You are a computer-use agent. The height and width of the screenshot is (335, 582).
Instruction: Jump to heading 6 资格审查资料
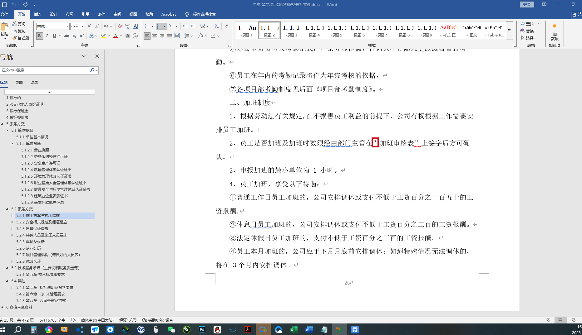[x=19, y=307]
